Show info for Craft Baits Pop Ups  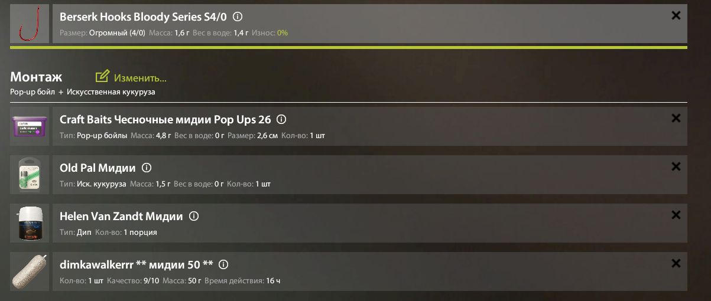pyautogui.click(x=281, y=120)
